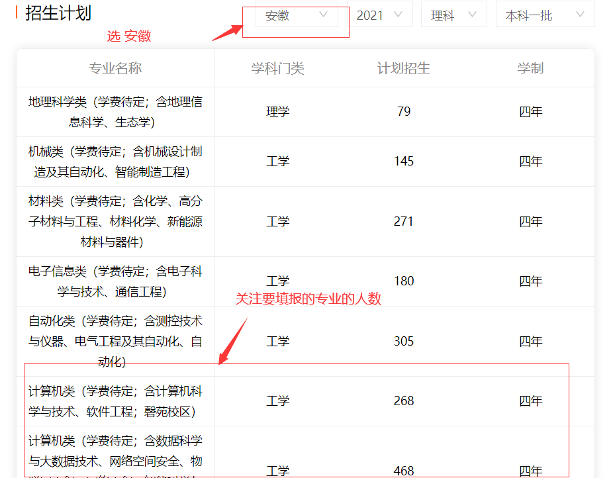Click the enrollment number 305
Viewport: 615px width, 478px height.
tap(404, 341)
